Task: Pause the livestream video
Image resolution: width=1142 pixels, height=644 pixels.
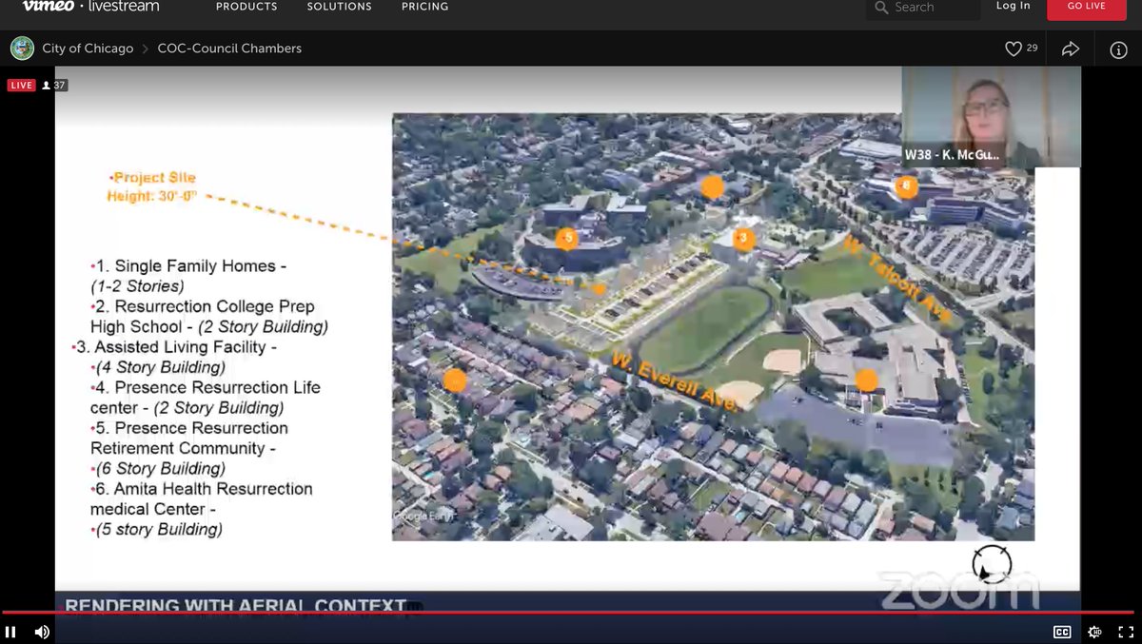Action: click(x=10, y=632)
